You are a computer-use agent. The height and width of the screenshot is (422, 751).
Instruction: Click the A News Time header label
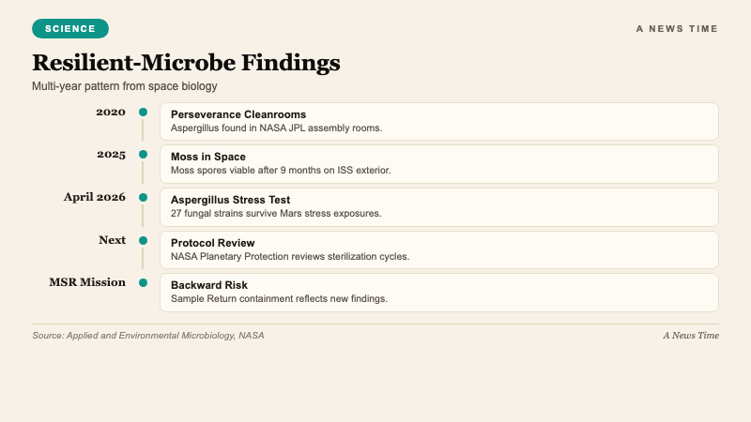click(x=677, y=29)
